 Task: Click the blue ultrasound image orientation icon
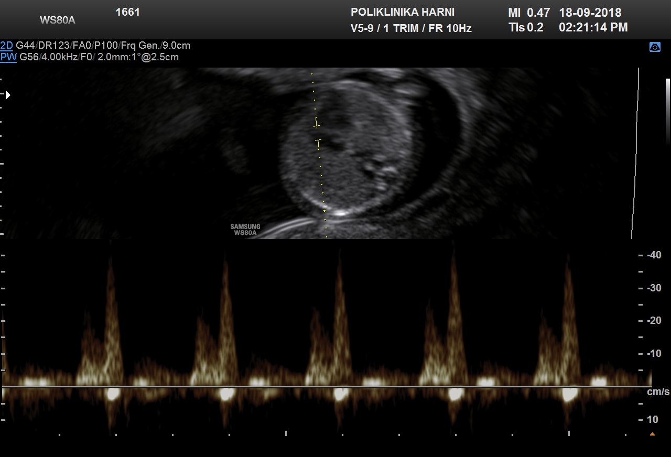pyautogui.click(x=655, y=47)
